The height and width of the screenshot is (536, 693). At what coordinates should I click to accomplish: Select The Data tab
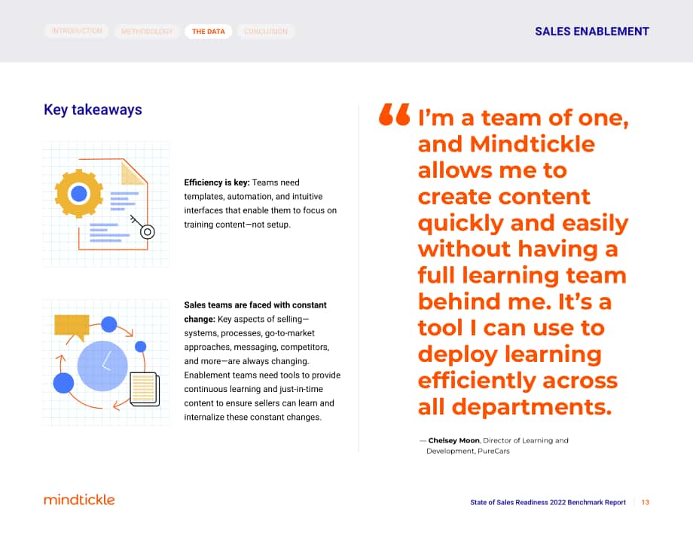pyautogui.click(x=209, y=32)
